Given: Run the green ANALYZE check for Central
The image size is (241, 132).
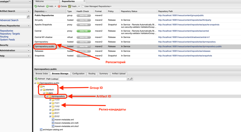Looking at the screenshot, I should [x=84, y=31].
